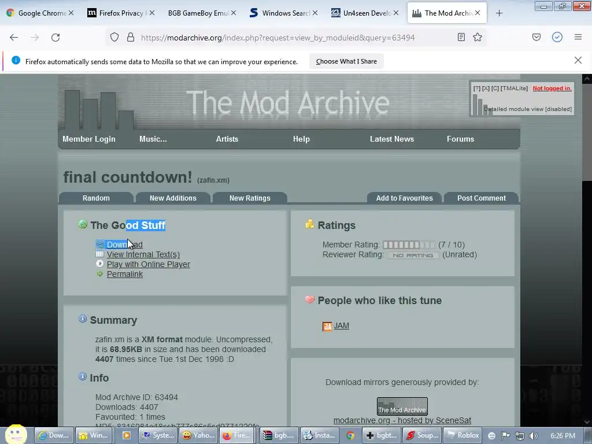Open a new browser tab with plus

[499, 13]
